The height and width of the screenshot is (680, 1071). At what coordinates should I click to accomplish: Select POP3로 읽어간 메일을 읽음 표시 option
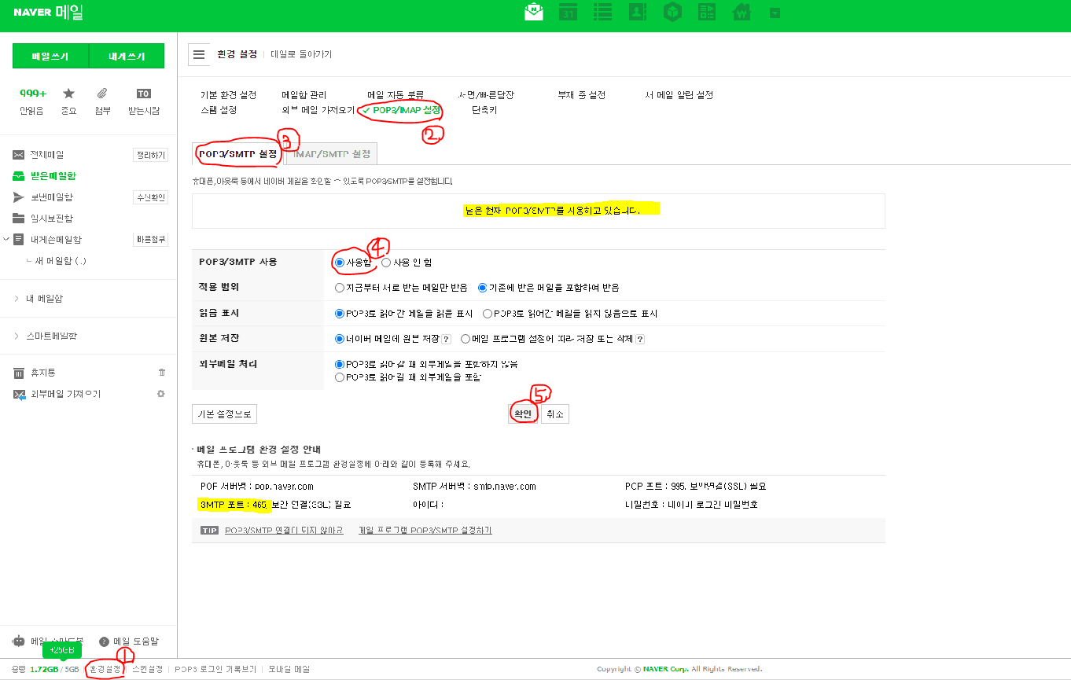(340, 314)
